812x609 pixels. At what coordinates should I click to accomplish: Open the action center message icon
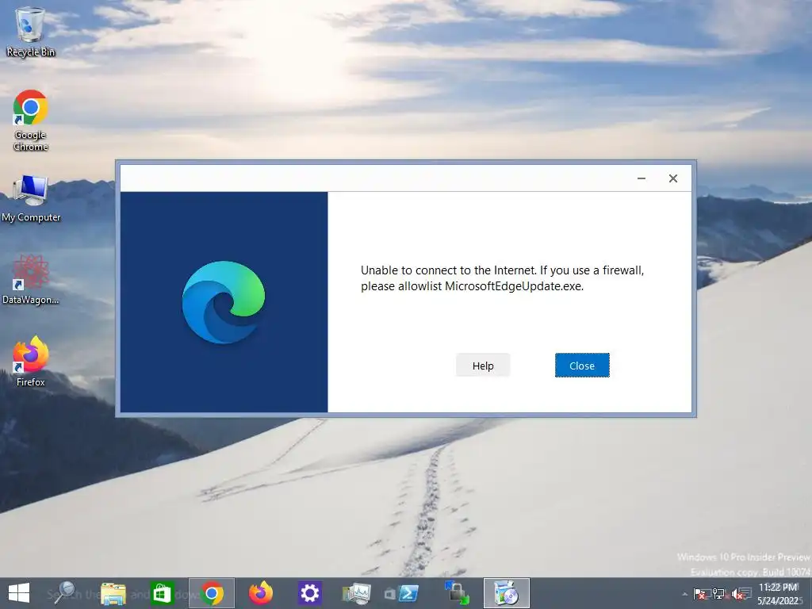[746, 593]
